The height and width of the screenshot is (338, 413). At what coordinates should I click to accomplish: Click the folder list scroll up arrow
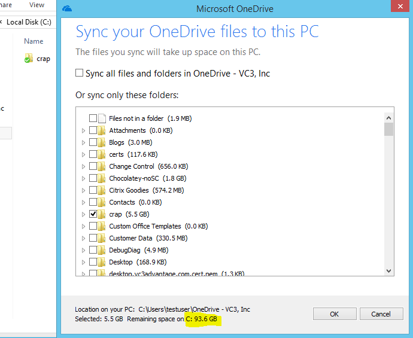(x=388, y=118)
